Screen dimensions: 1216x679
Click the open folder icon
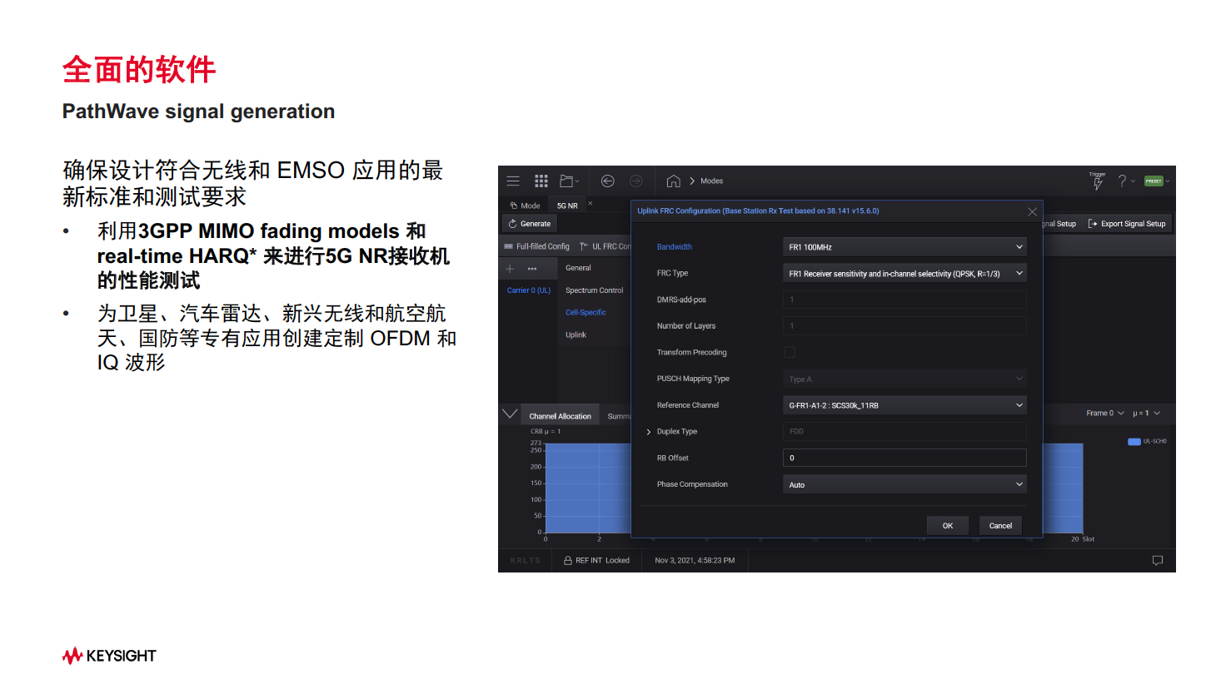pyautogui.click(x=568, y=181)
